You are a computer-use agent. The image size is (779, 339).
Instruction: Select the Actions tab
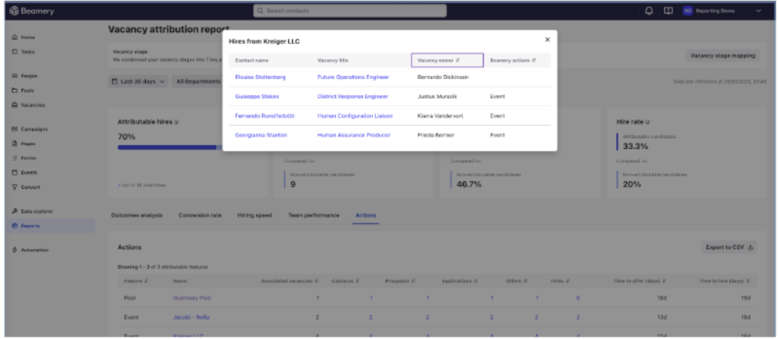(366, 216)
